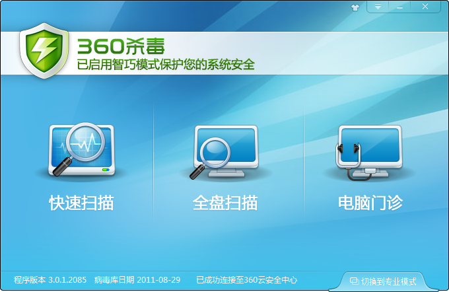The width and height of the screenshot is (449, 292).
Task: Open the title bar dropdown menu arrow
Action: pos(378,7)
